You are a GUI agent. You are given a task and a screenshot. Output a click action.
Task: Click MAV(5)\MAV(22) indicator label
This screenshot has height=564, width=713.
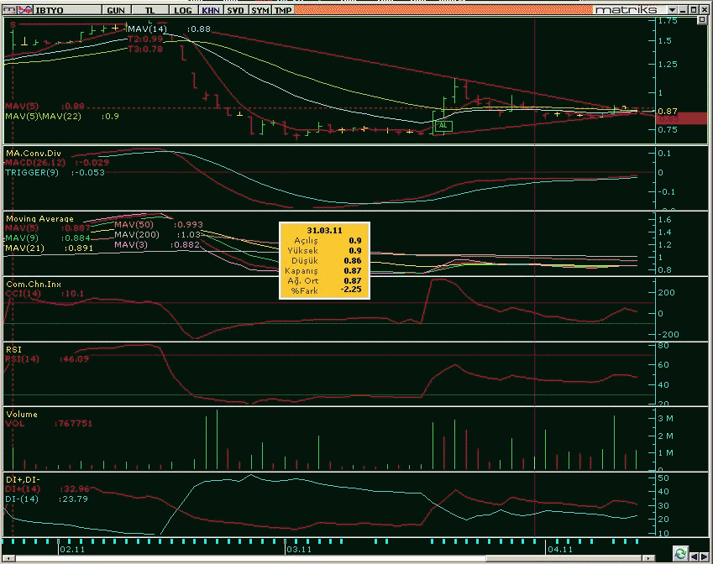tap(43, 117)
